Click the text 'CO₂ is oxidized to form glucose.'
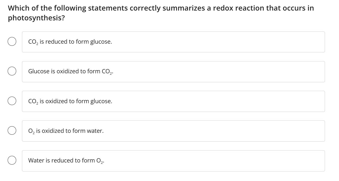 [70, 101]
